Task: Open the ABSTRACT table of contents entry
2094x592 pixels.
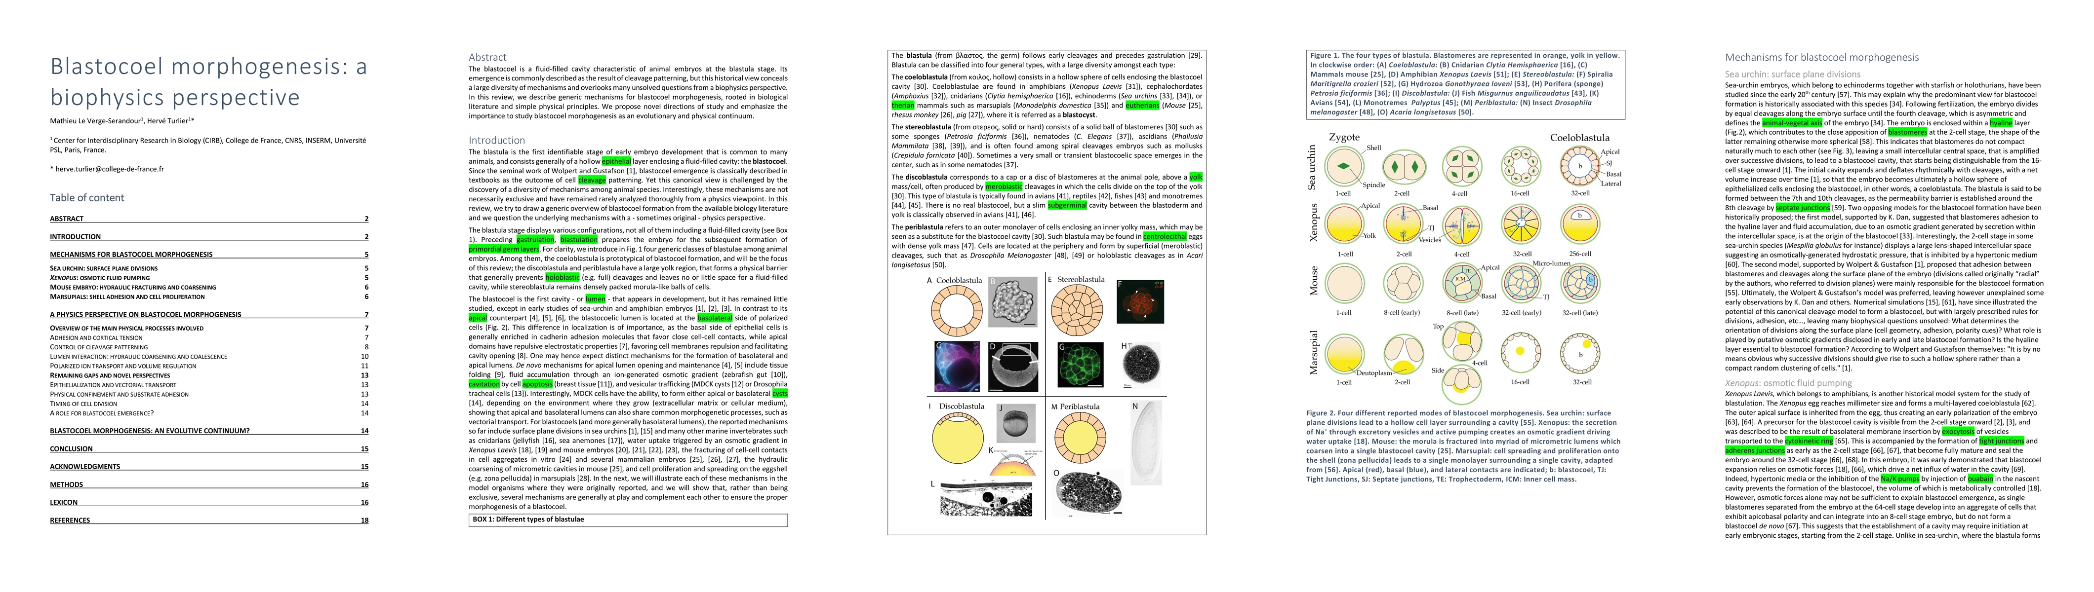Action: click(67, 219)
